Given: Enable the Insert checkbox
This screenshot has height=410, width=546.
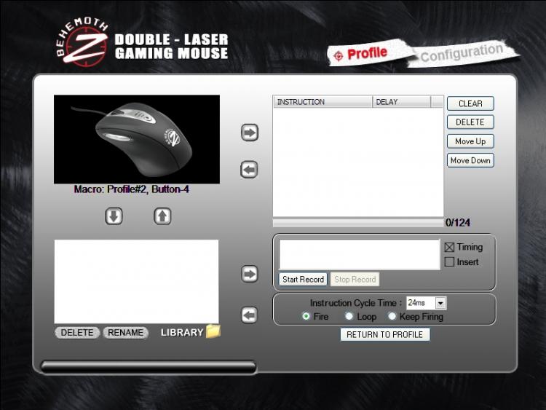Looking at the screenshot, I should (449, 261).
